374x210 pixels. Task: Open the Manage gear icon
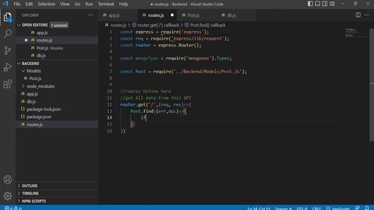tap(8, 196)
